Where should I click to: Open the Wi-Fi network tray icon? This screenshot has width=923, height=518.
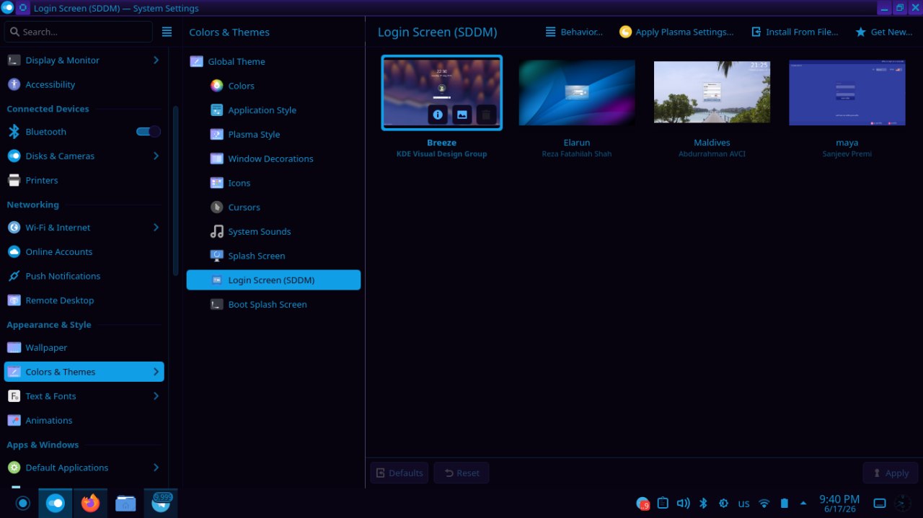click(764, 503)
